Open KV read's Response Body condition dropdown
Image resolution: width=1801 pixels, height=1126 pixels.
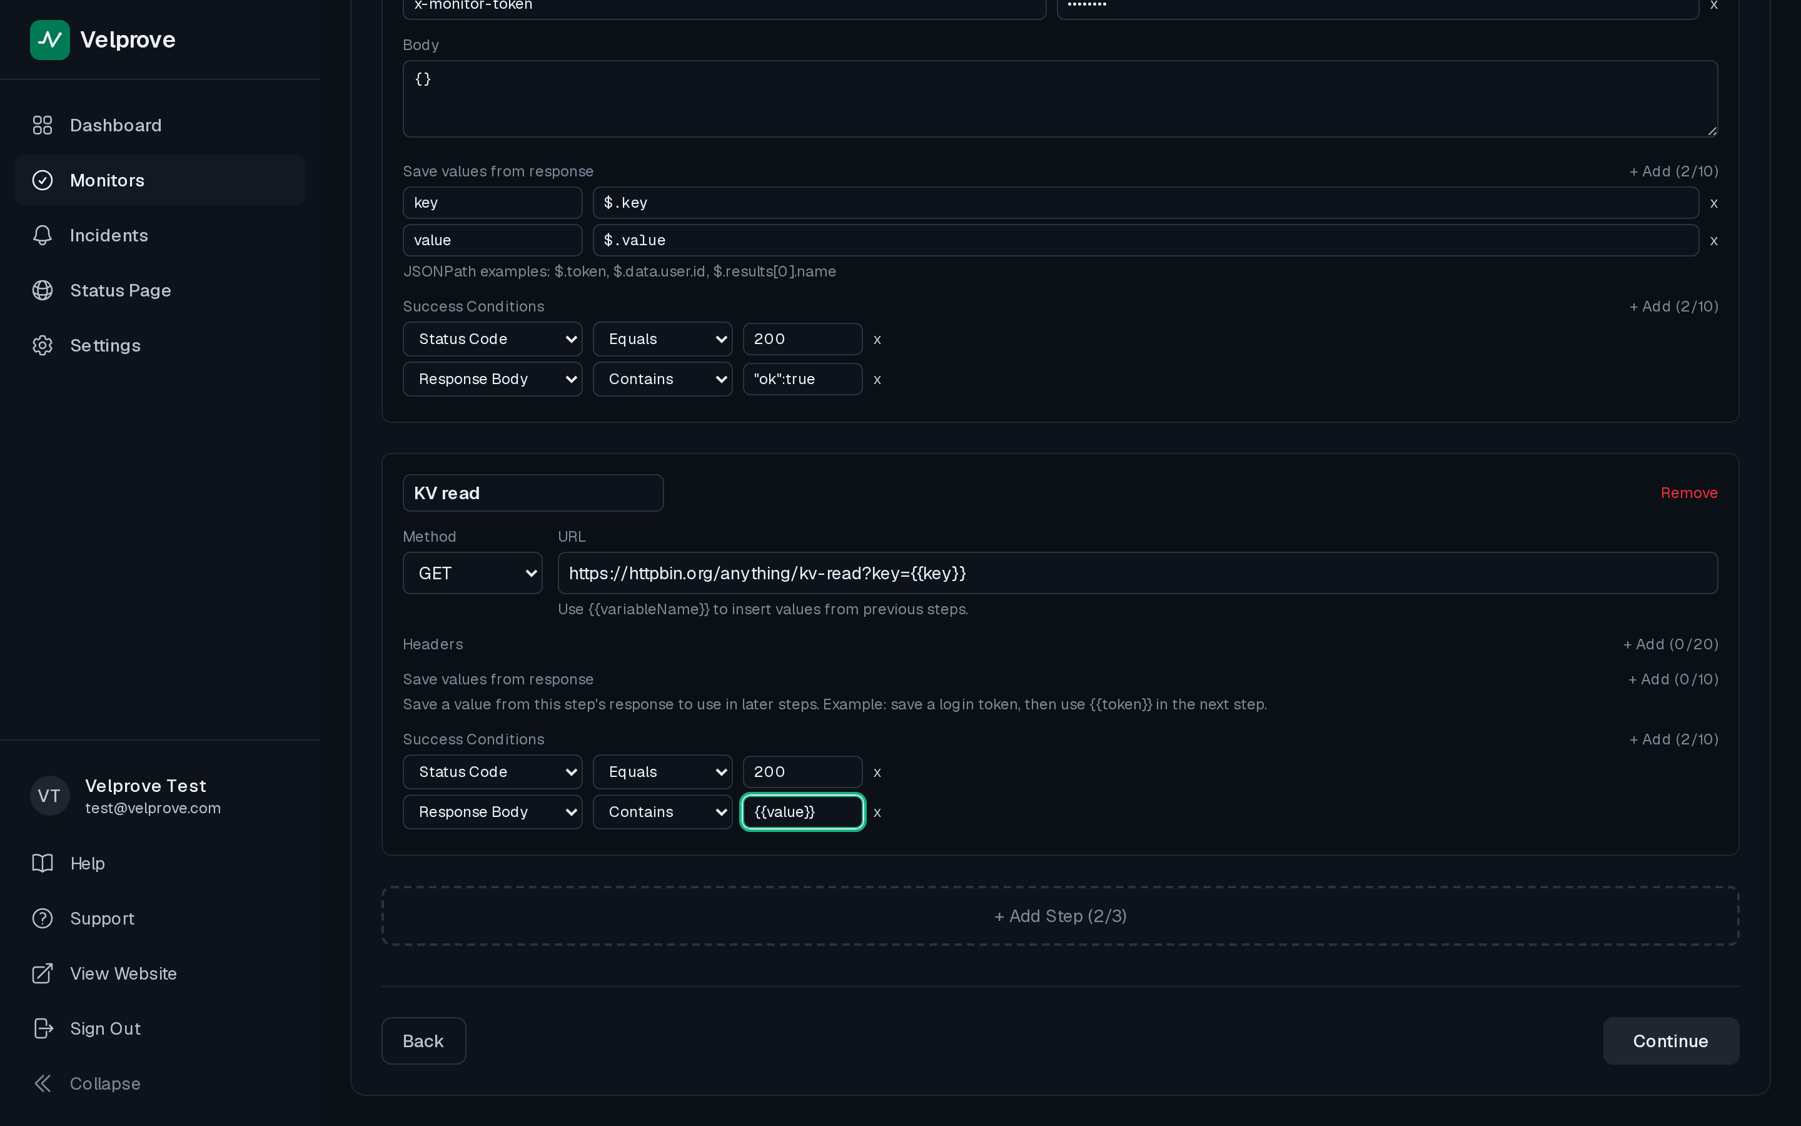coord(493,812)
